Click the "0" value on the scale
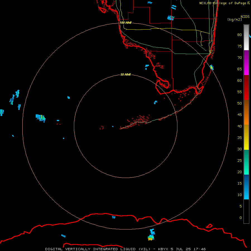 click(241, 218)
